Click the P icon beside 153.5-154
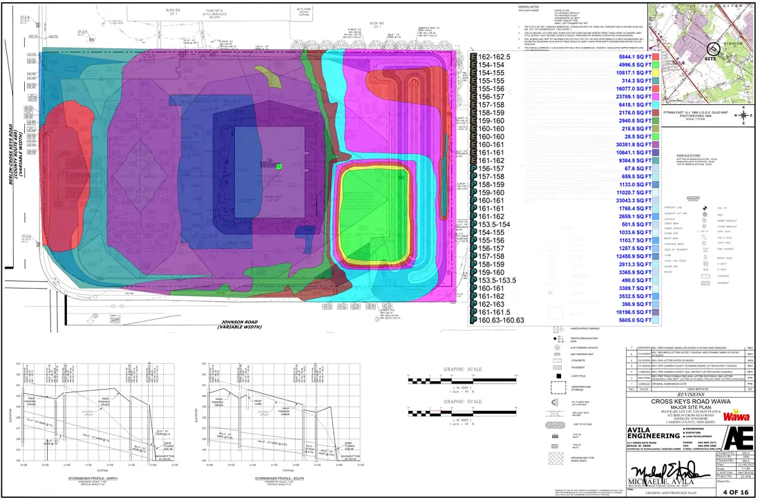758x500 pixels. tap(474, 224)
